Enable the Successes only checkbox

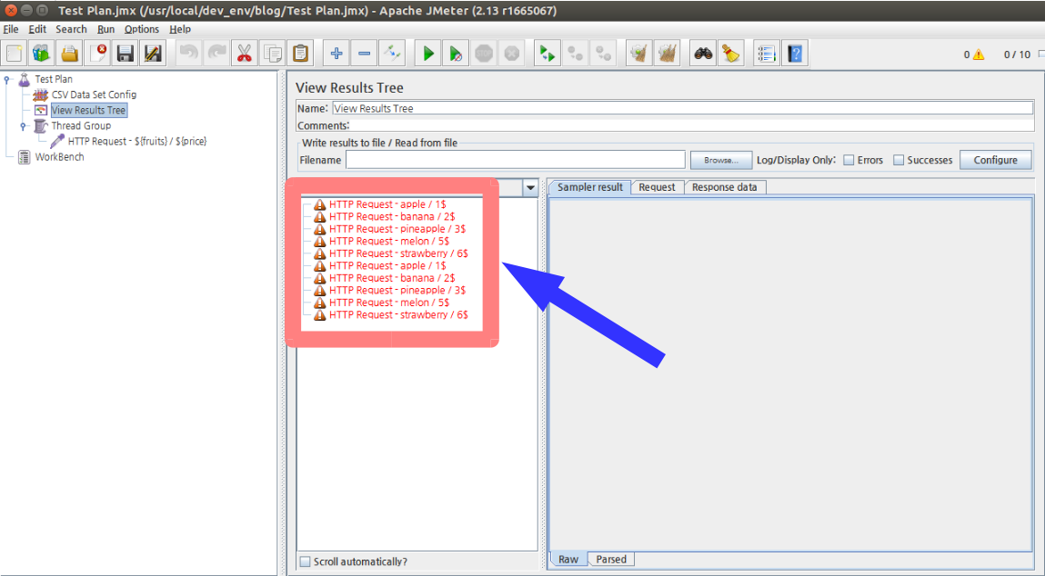pyautogui.click(x=899, y=160)
